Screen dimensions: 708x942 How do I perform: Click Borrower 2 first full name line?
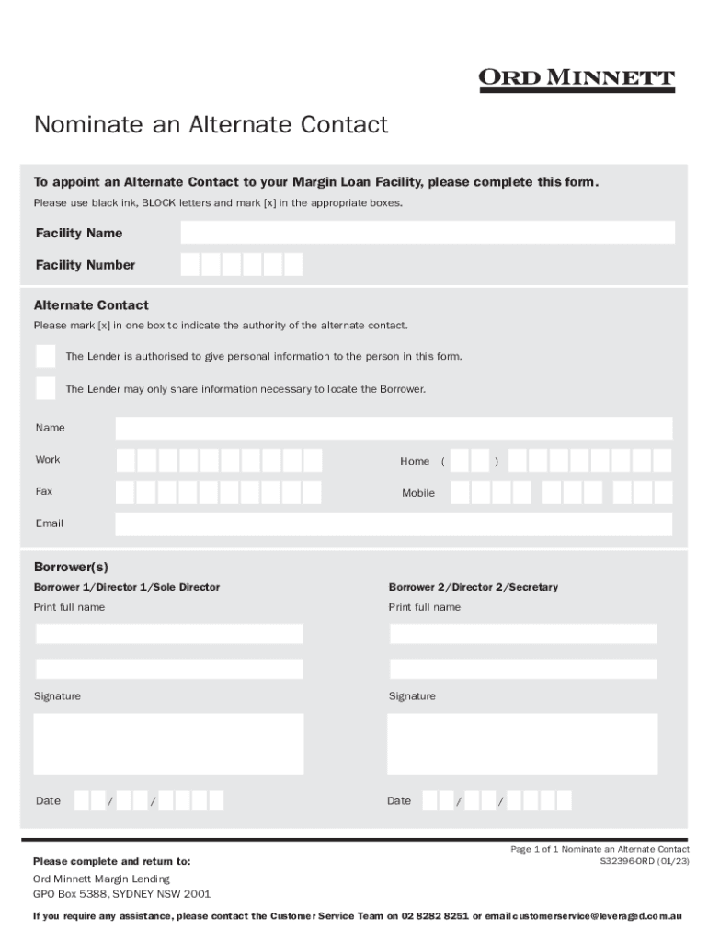tap(523, 634)
